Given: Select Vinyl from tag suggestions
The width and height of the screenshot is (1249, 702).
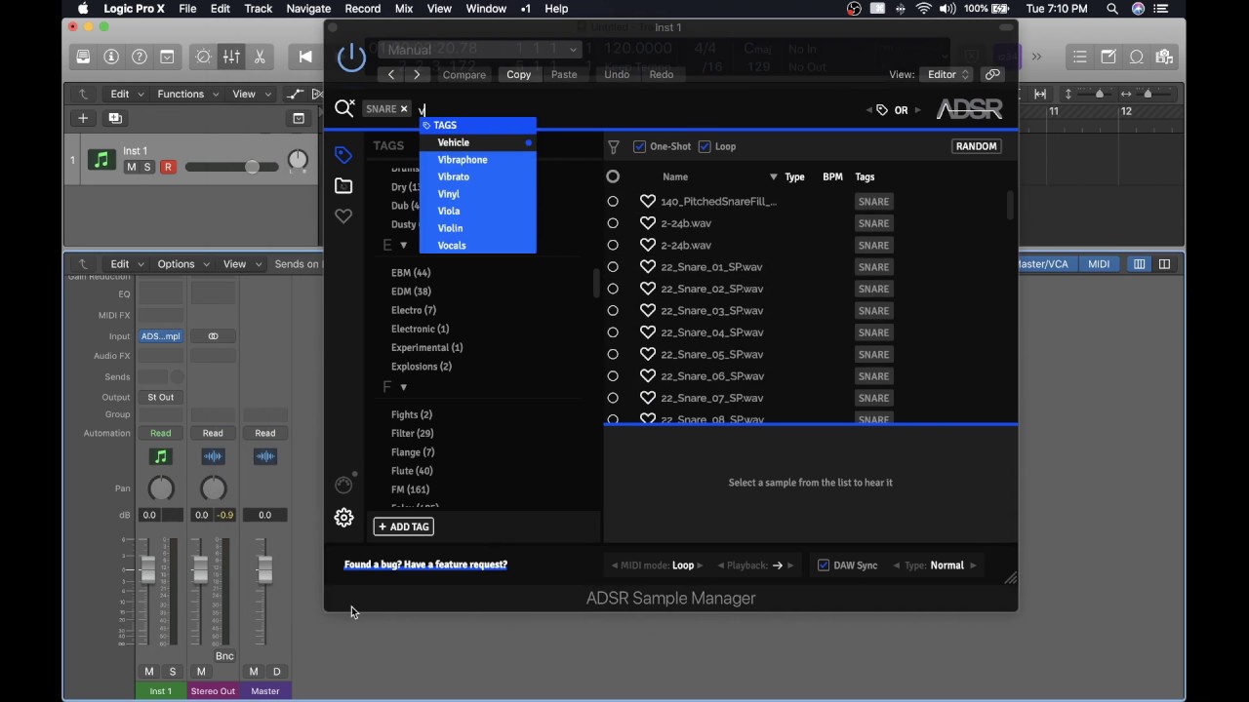Looking at the screenshot, I should point(449,194).
